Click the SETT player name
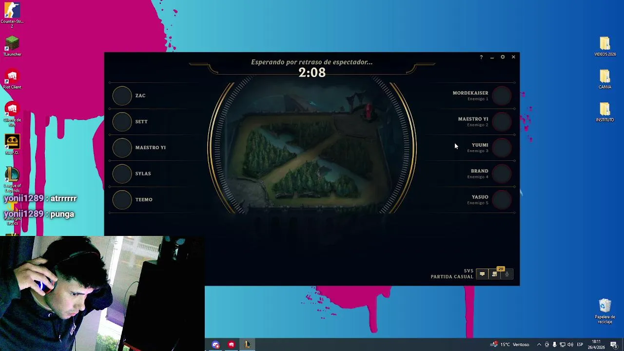Viewport: 624px width, 351px height. click(141, 121)
